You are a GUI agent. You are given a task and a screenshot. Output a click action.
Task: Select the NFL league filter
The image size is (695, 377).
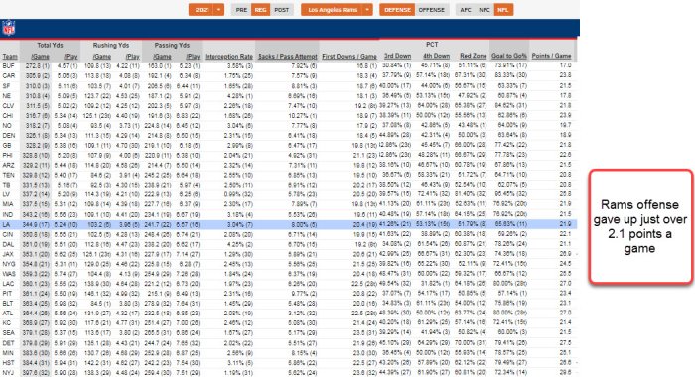(x=503, y=10)
